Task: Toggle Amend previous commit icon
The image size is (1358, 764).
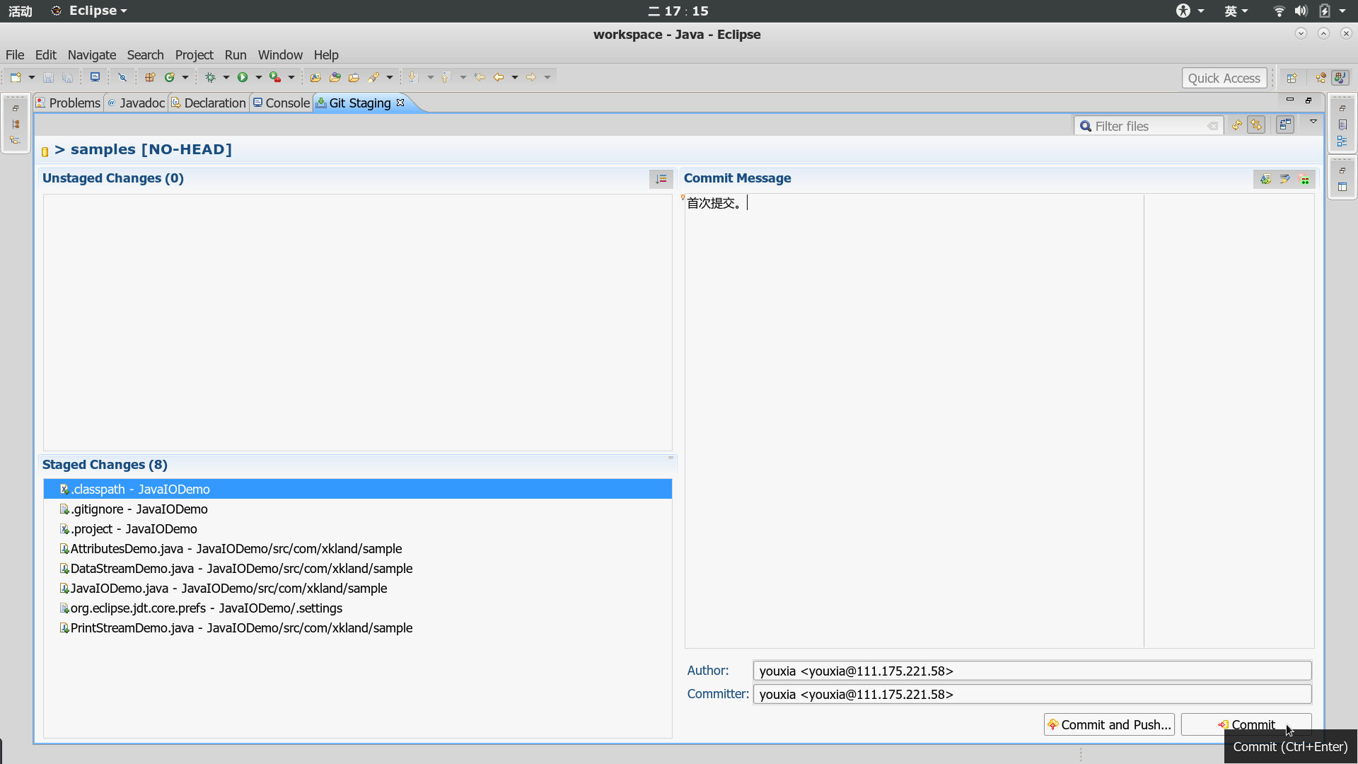Action: [x=1265, y=179]
